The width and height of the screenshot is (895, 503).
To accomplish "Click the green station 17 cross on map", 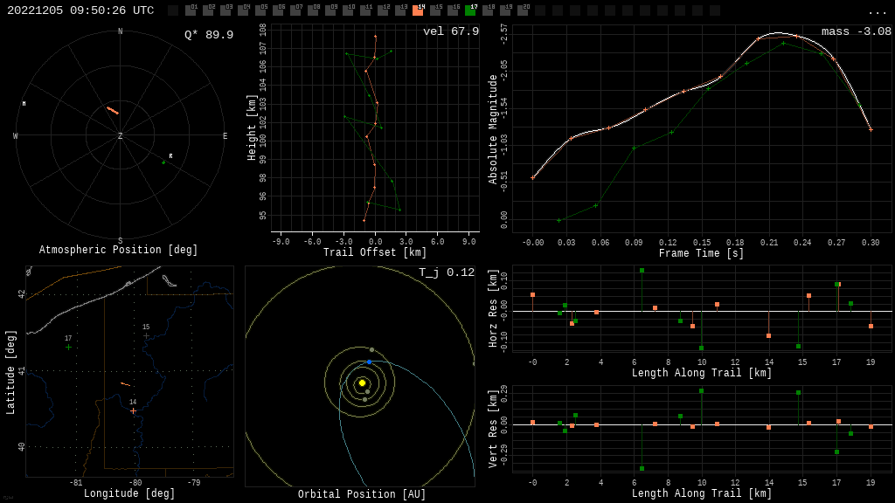I will [x=68, y=347].
